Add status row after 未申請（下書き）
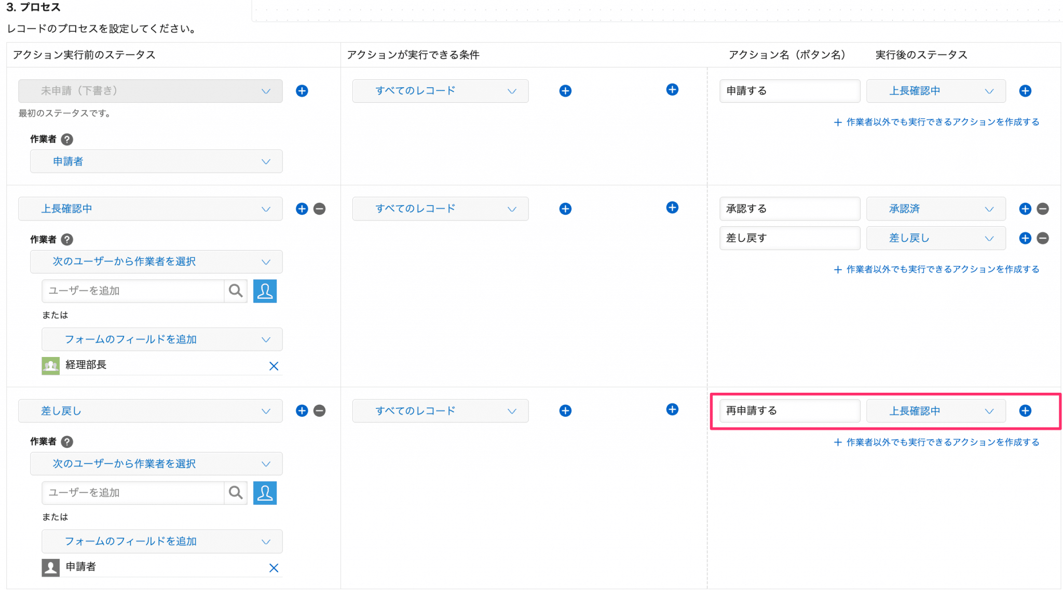The image size is (1063, 591). click(302, 91)
